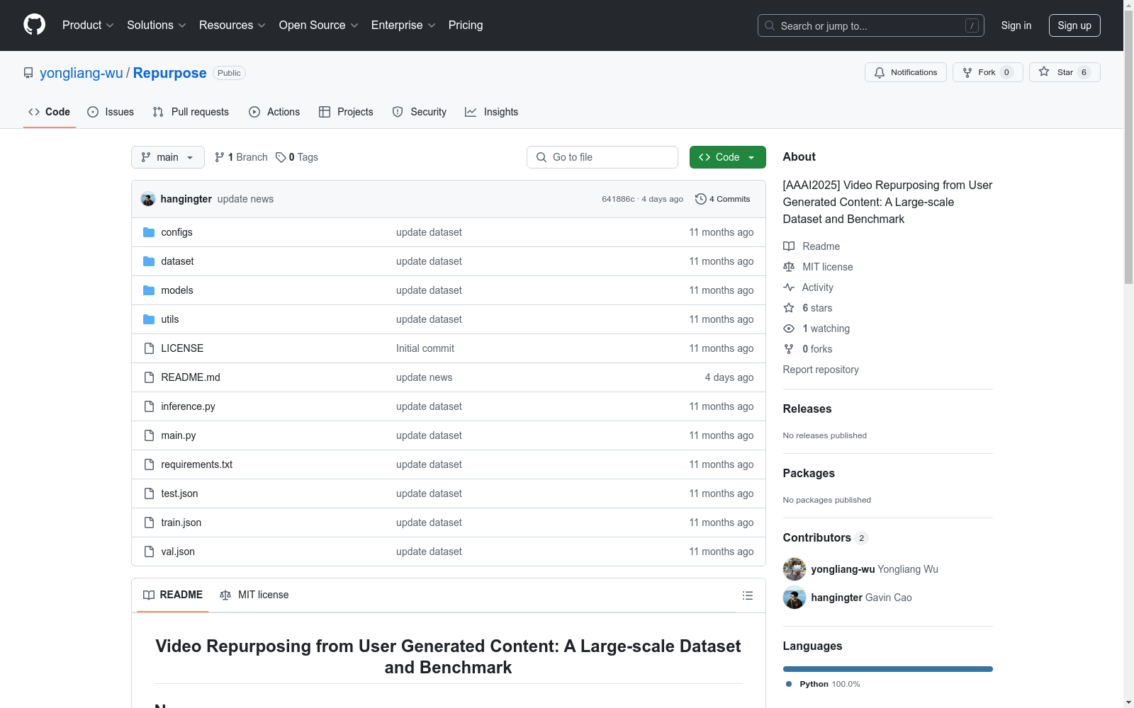Select the README tab in file viewer
1134x708 pixels.
(x=173, y=595)
